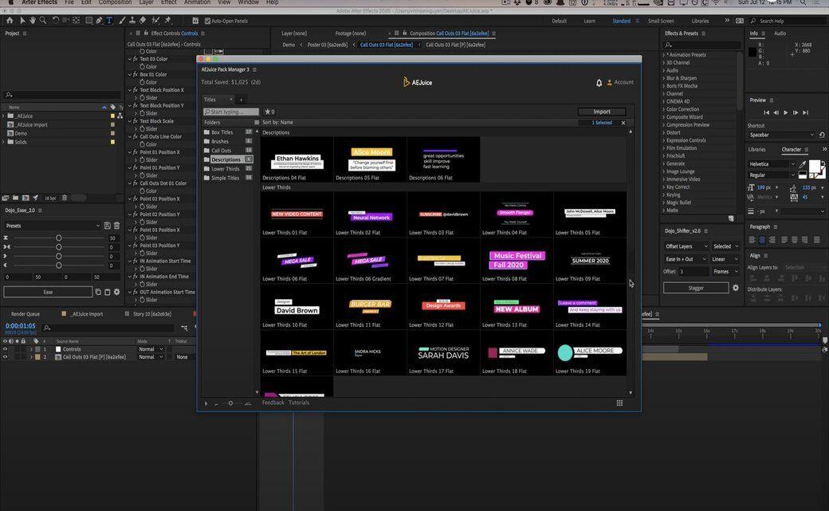
Task: Open the Small Screen workspace tab
Action: [x=661, y=22]
